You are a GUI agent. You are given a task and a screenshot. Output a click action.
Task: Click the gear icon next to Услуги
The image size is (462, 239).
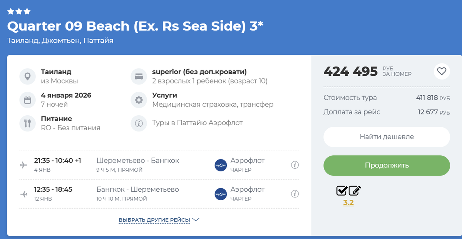pos(139,99)
